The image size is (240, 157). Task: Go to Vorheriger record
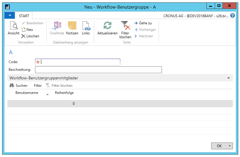click(145, 29)
